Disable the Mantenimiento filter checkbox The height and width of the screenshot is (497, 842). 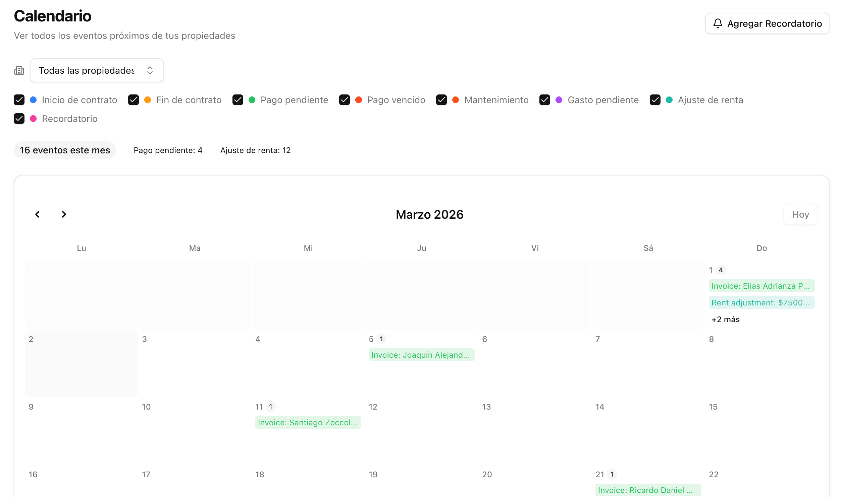(441, 100)
